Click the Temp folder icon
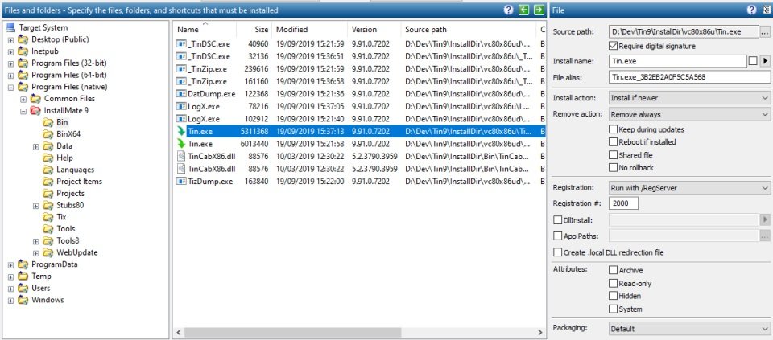The width and height of the screenshot is (773, 340). tap(23, 276)
